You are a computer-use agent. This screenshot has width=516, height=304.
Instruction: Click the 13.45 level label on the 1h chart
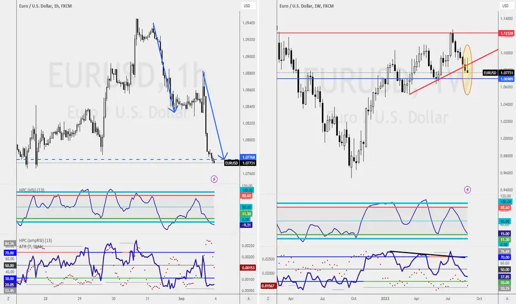pyautogui.click(x=9, y=291)
